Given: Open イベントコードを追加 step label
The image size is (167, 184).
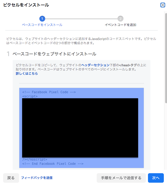Looking at the screenshot, I should point(120,25).
